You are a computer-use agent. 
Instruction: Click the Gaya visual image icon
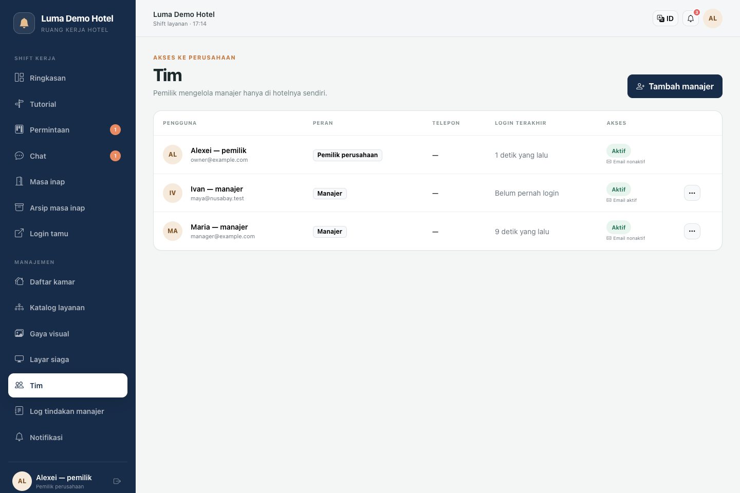coord(19,333)
